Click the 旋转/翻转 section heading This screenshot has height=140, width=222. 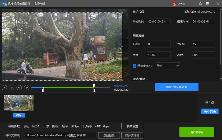click(x=139, y=79)
